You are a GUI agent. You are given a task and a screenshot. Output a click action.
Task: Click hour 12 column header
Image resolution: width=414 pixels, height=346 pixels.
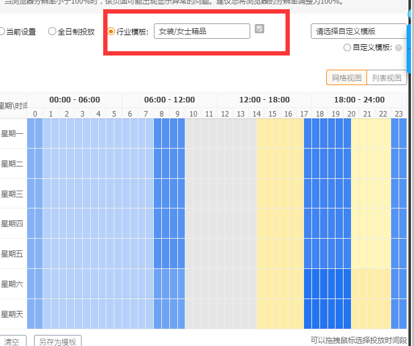[x=225, y=113]
